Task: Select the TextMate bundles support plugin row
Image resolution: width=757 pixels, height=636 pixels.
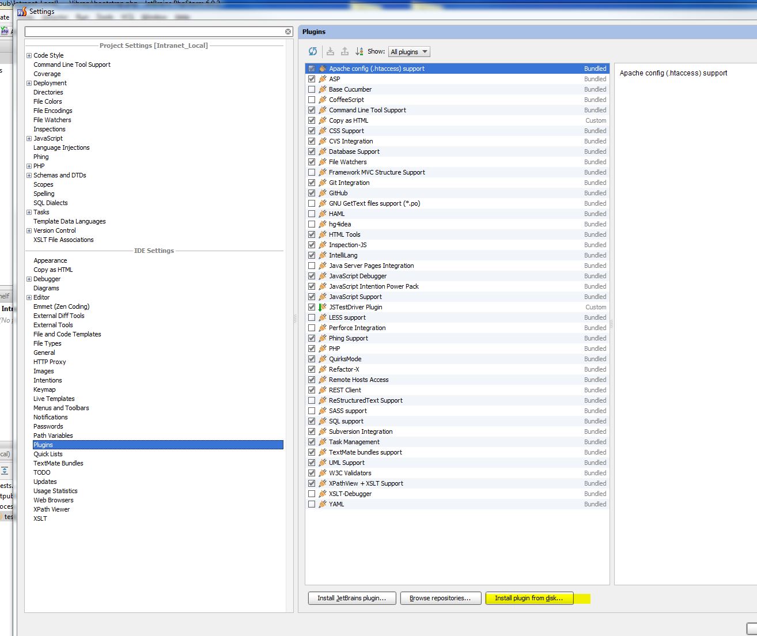Action: coord(457,452)
